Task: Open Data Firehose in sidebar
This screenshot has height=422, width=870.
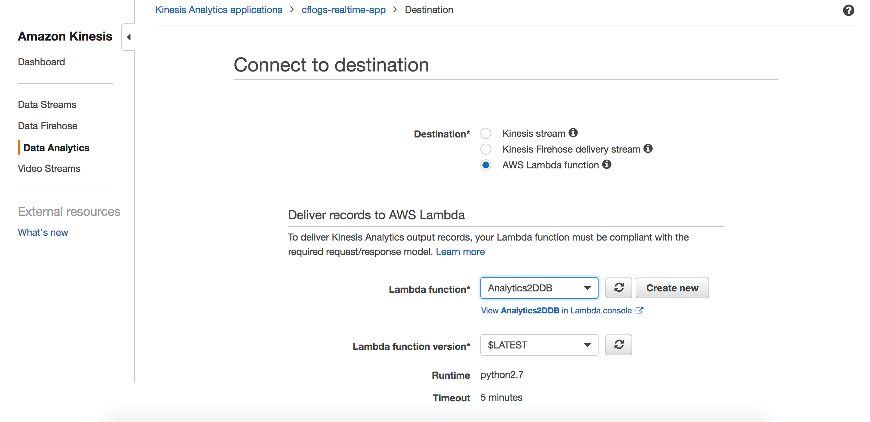Action: pos(47,126)
